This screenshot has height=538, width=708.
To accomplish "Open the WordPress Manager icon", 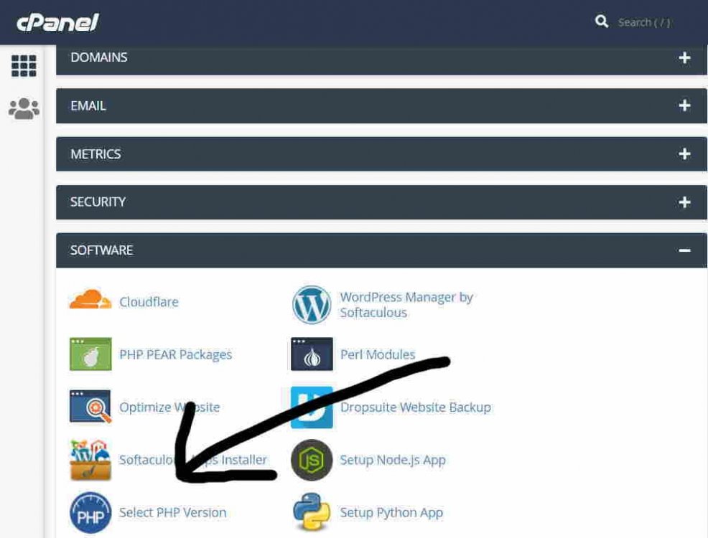I will click(x=312, y=305).
